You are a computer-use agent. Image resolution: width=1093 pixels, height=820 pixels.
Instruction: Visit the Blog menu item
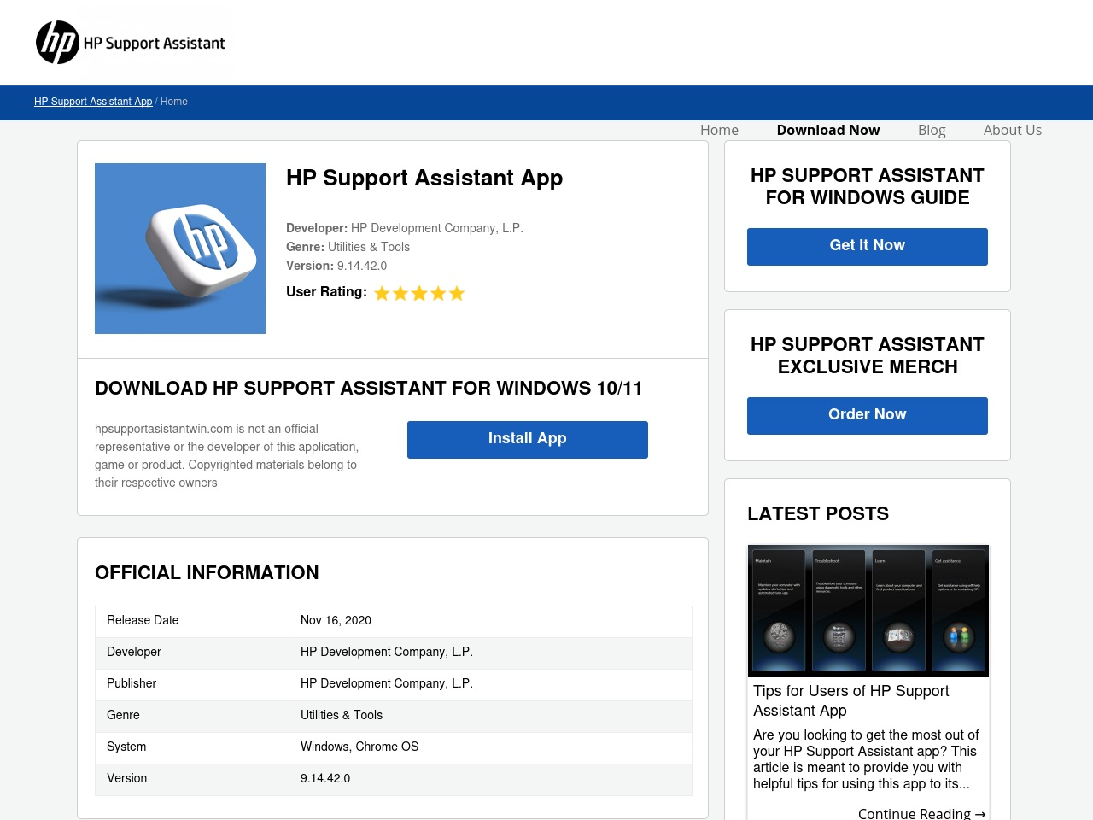pos(932,130)
